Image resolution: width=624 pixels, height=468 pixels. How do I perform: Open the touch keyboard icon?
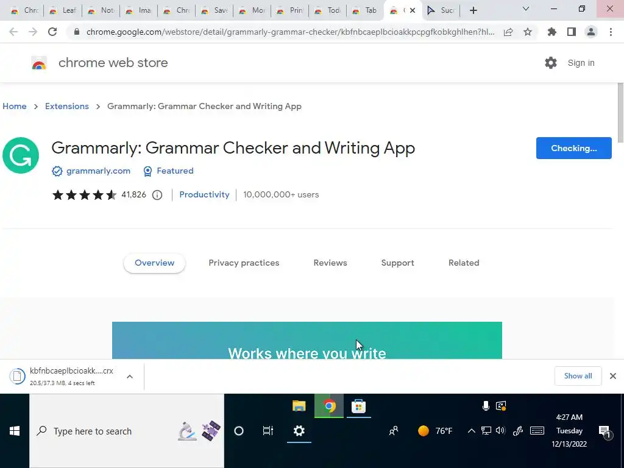tap(537, 431)
